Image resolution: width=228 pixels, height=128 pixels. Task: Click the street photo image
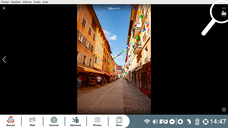pos(114,59)
